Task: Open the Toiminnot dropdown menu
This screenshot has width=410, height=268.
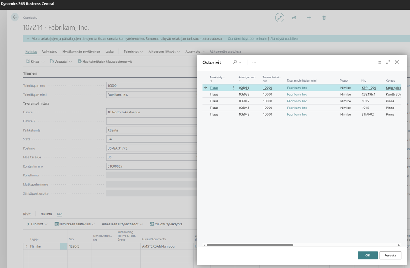Action: click(x=133, y=52)
